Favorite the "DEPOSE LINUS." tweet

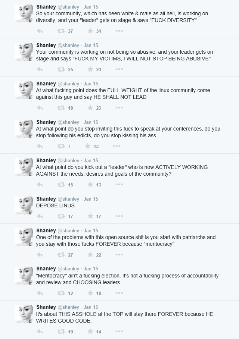click(90, 216)
